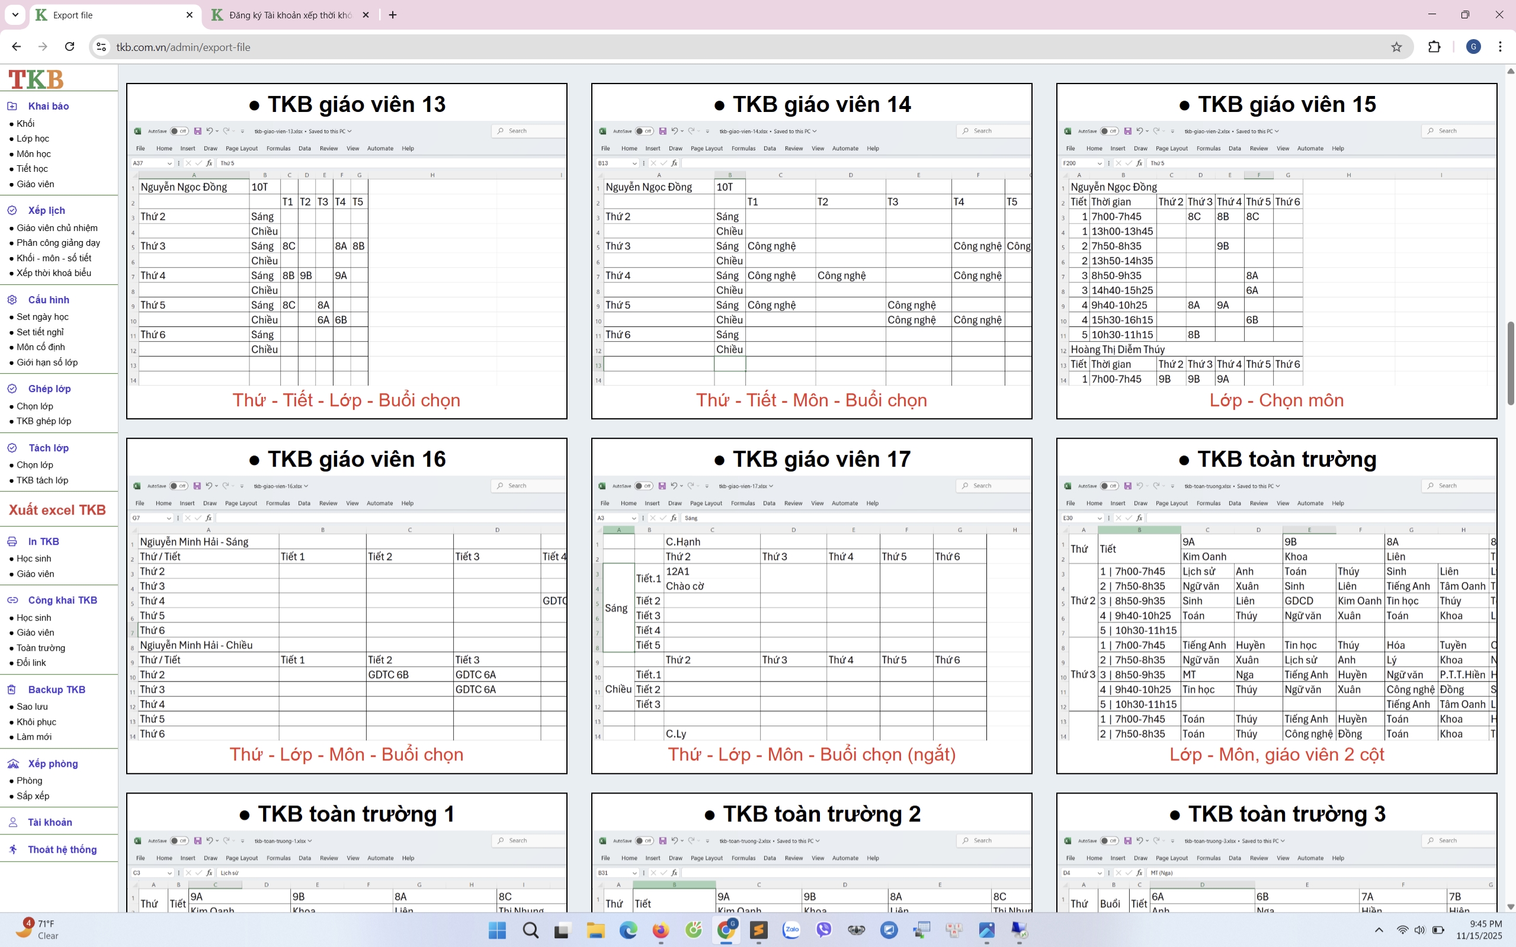Screen dimensions: 1516x947
Task: Open Set tiết nghỉ settings
Action: click(40, 332)
